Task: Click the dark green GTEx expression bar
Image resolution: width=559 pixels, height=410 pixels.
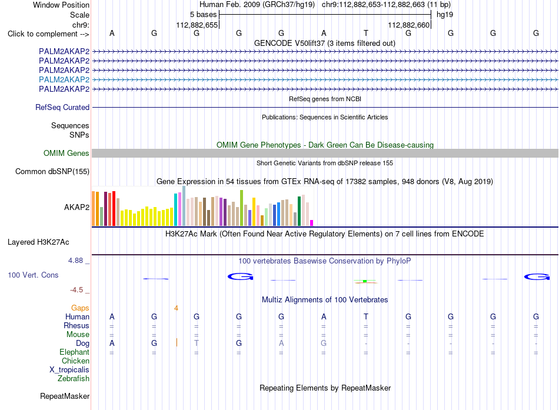Action: point(300,211)
